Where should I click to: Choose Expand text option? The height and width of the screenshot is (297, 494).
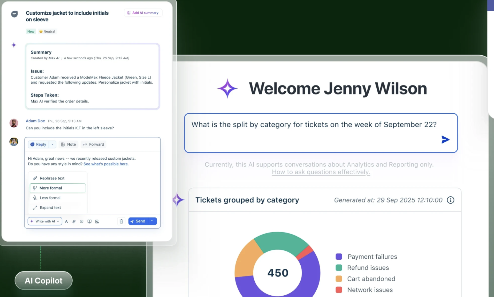(58, 208)
